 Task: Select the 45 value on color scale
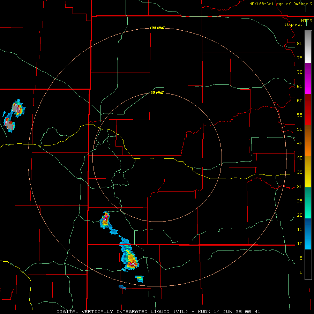[300, 144]
